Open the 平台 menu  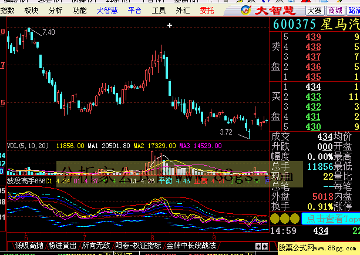(134, 11)
